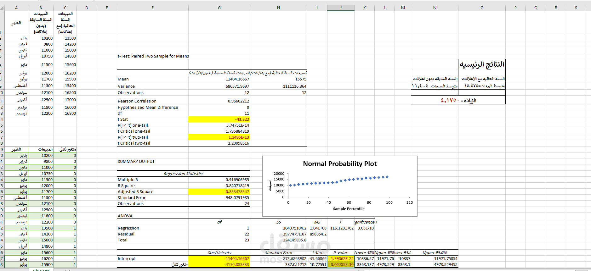Click the 'Regression Statistics' header cell
591x271 pixels.
click(183, 174)
